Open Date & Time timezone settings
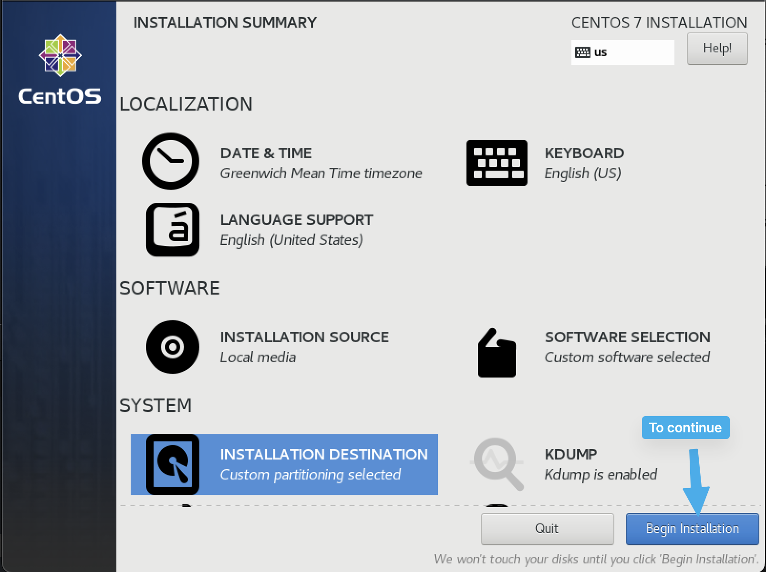 [286, 162]
